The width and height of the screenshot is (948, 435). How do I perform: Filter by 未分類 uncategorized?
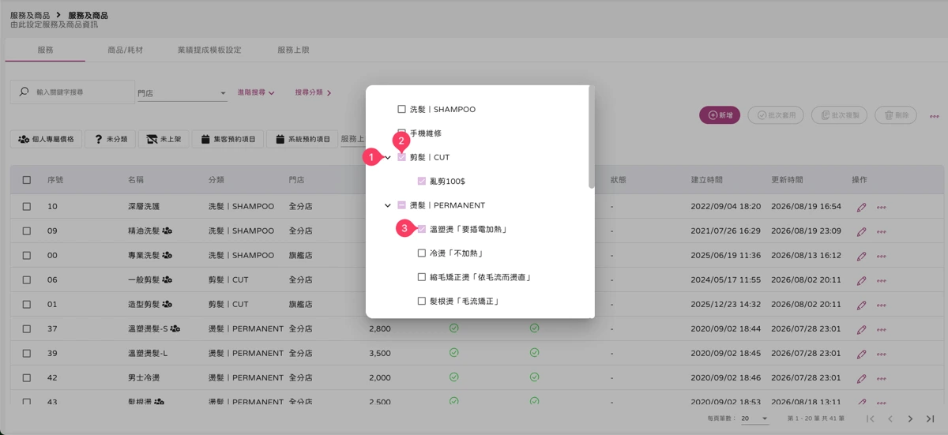[110, 139]
